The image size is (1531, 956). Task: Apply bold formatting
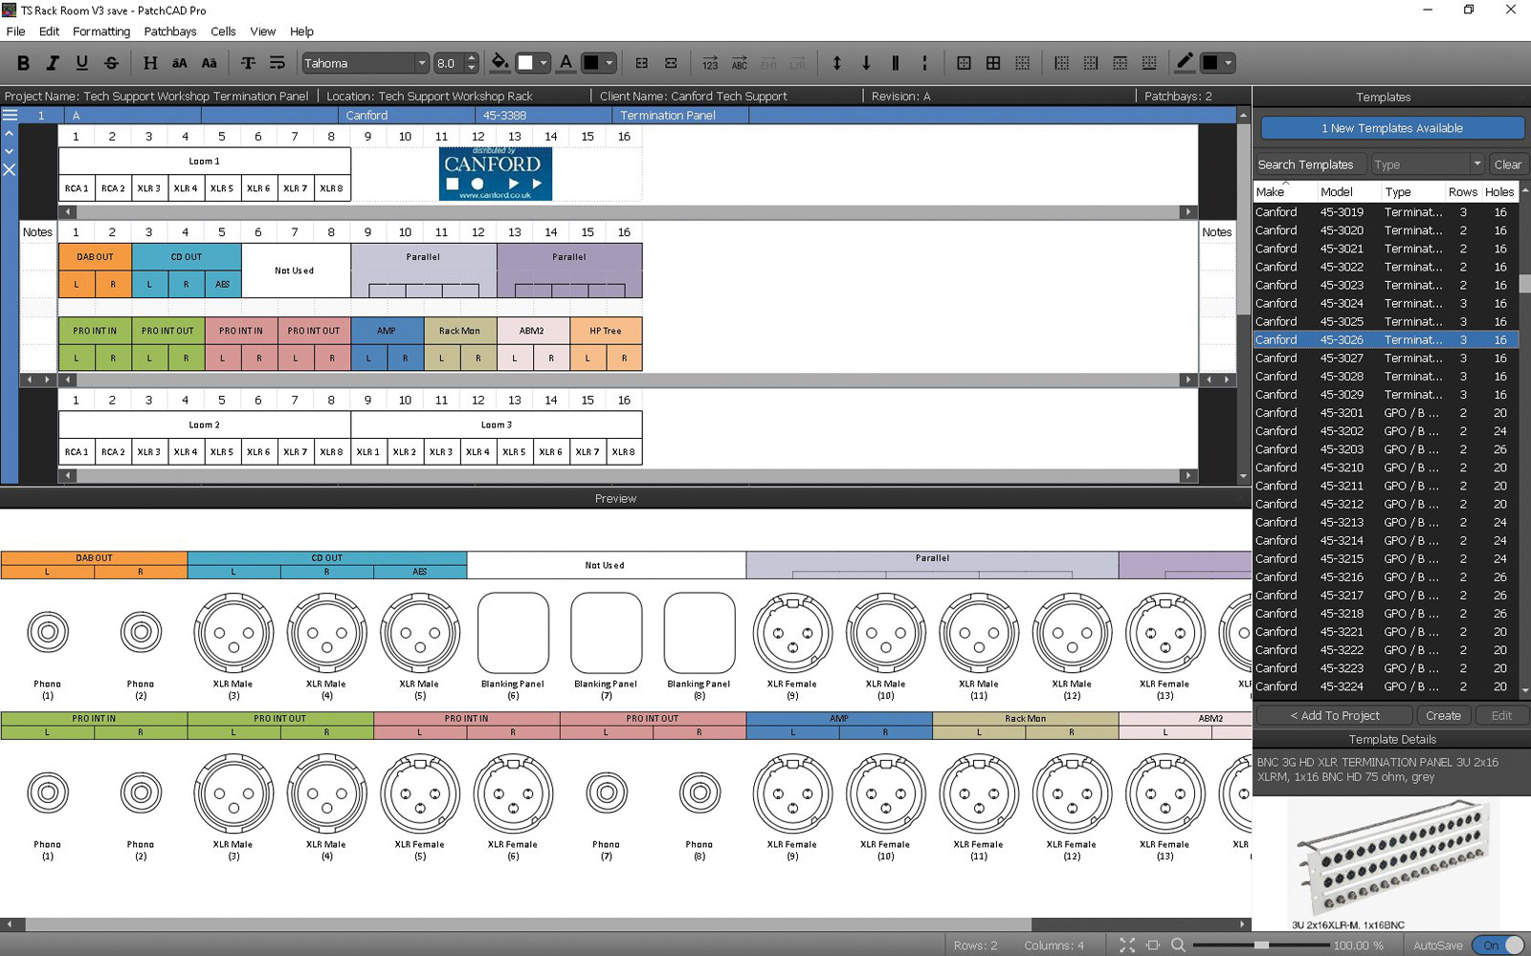[24, 62]
